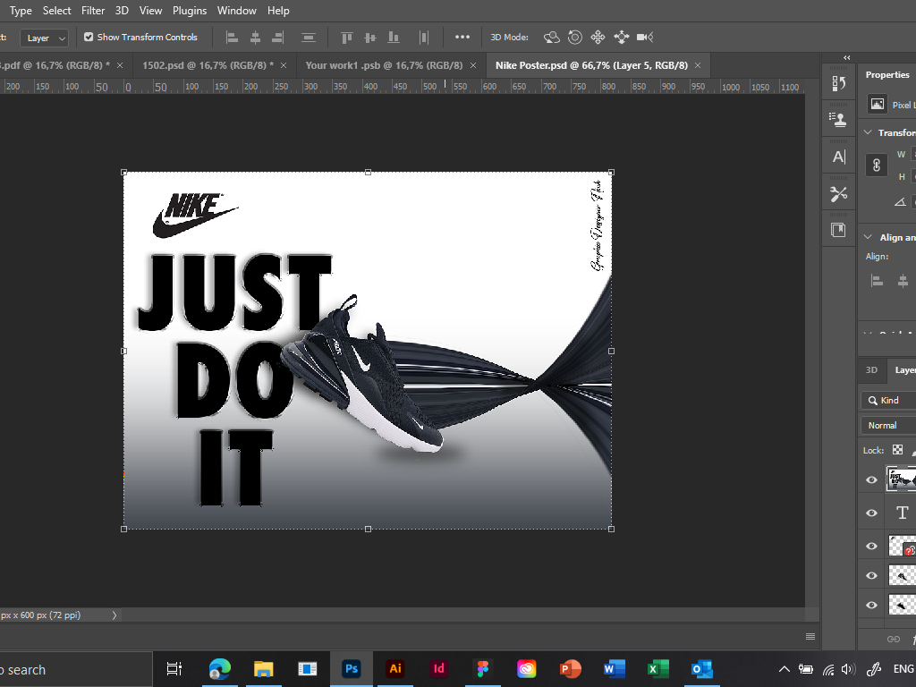Open Figma from the taskbar
Screen dimensions: 916x687
tap(482, 668)
